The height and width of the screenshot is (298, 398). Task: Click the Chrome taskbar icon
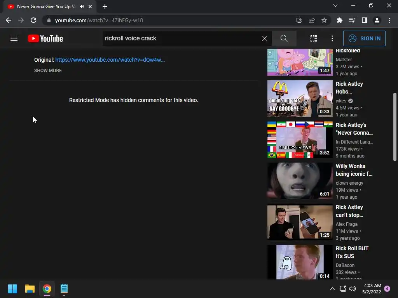click(x=47, y=289)
